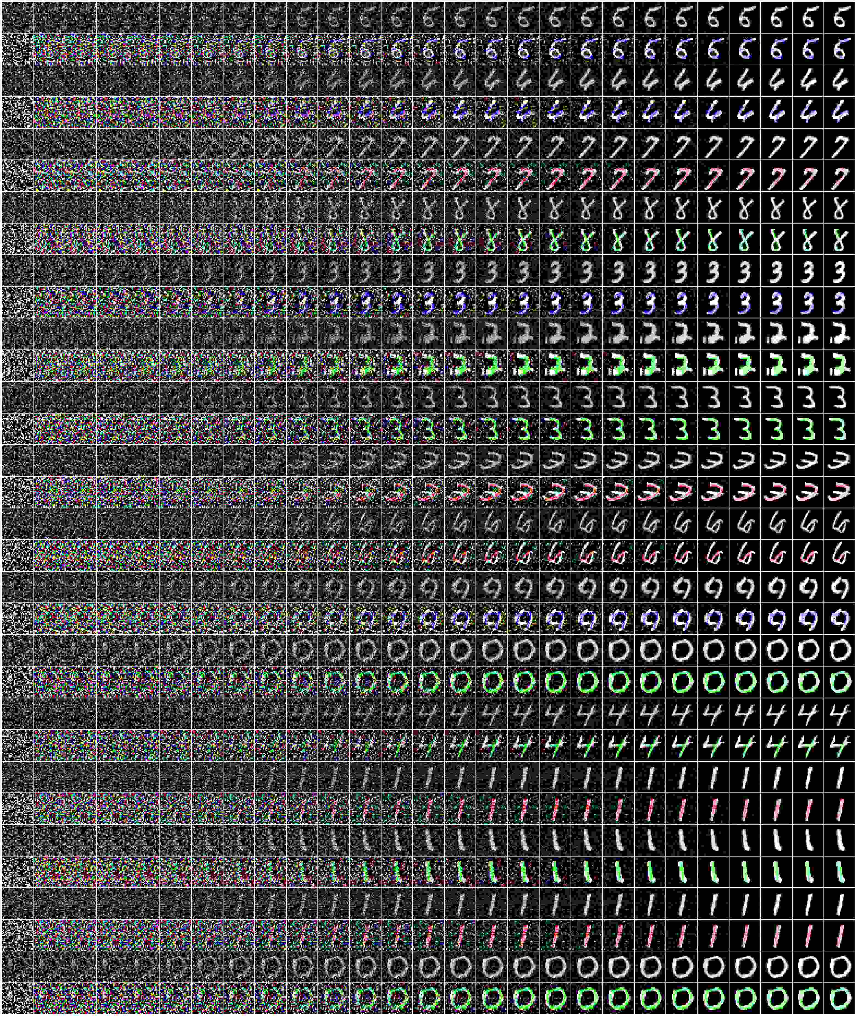Click the final clean blue digit 3
This screenshot has width=857, height=1016.
click(x=841, y=302)
